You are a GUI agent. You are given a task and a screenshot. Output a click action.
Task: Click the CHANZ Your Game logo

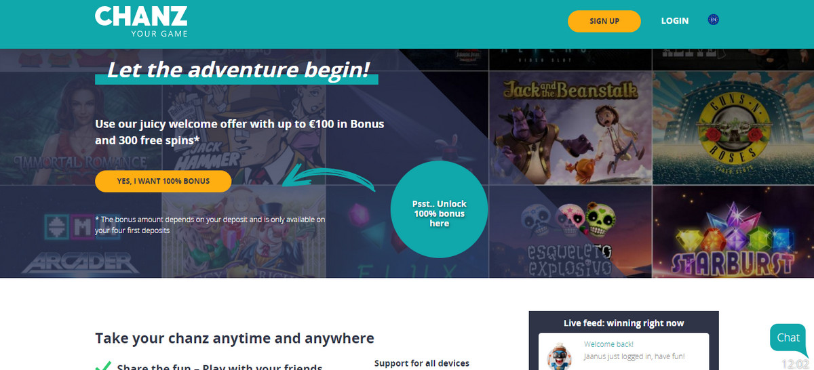tap(141, 21)
